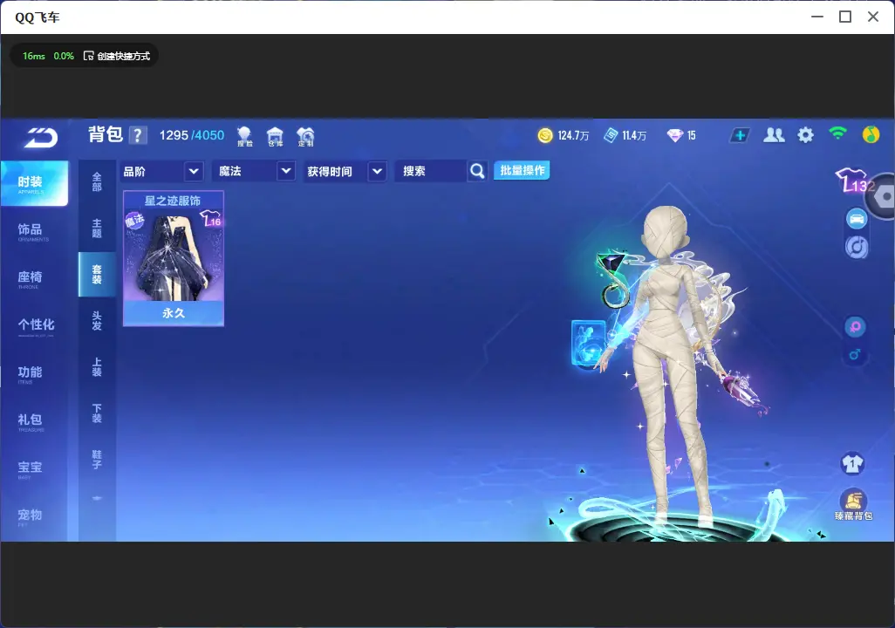
Task: Select the 头发 hair subcategory
Action: 97,321
